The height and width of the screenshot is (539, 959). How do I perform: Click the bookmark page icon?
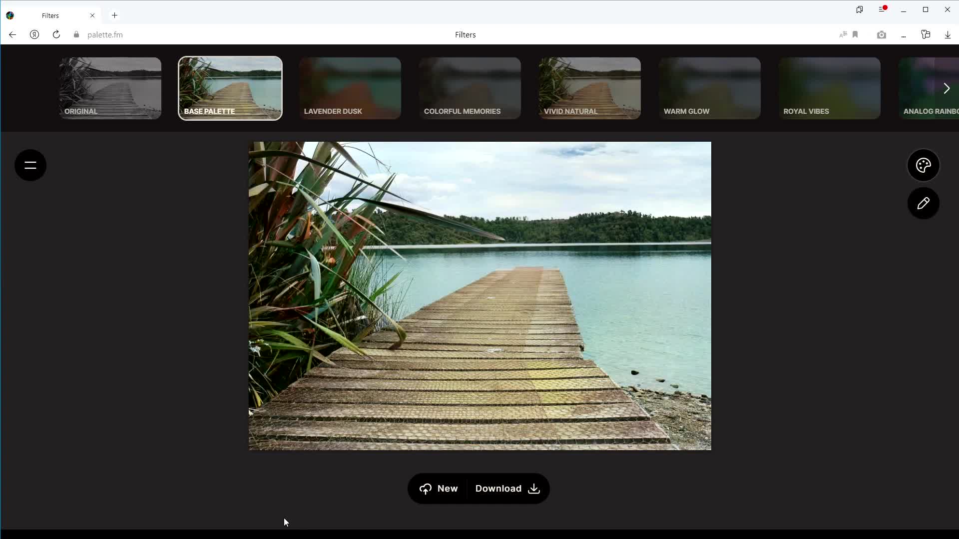point(855,35)
